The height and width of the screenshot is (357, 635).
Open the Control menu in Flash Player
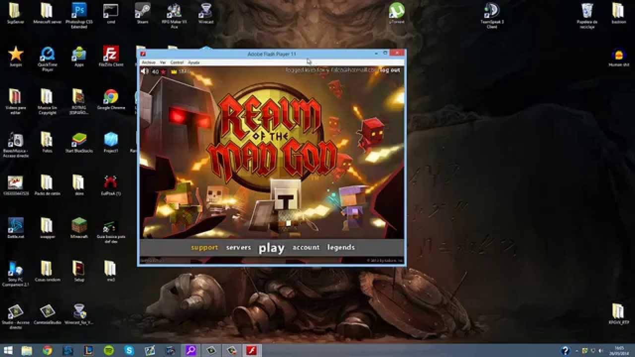[177, 62]
